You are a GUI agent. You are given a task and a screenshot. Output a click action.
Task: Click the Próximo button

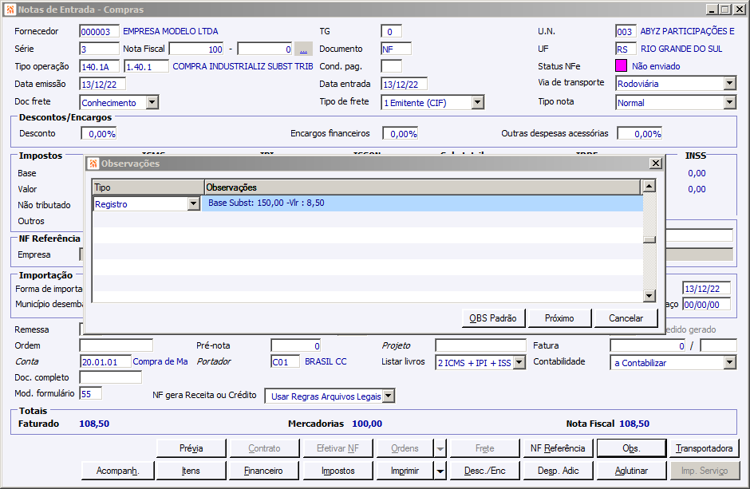tap(559, 318)
